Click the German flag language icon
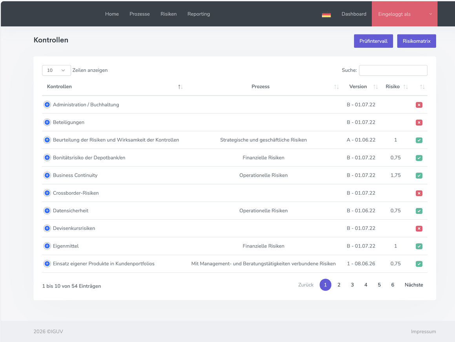Screen dimensions: 455x342 [x=326, y=14]
